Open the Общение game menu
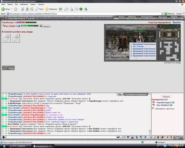 (132, 17)
